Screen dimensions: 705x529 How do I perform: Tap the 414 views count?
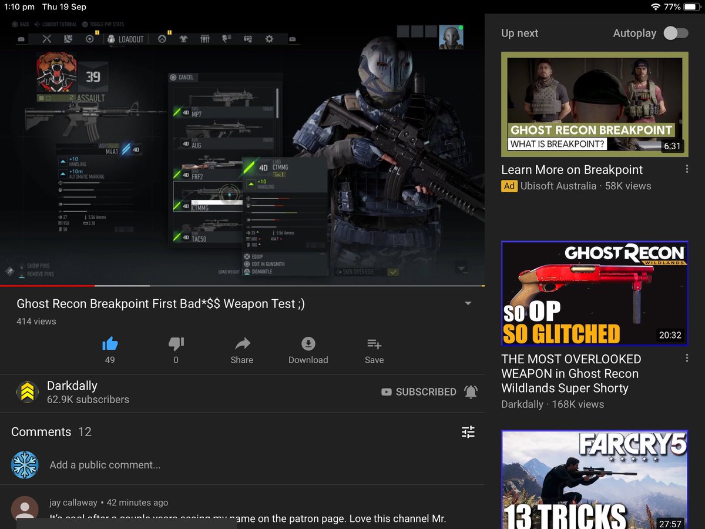tap(36, 322)
